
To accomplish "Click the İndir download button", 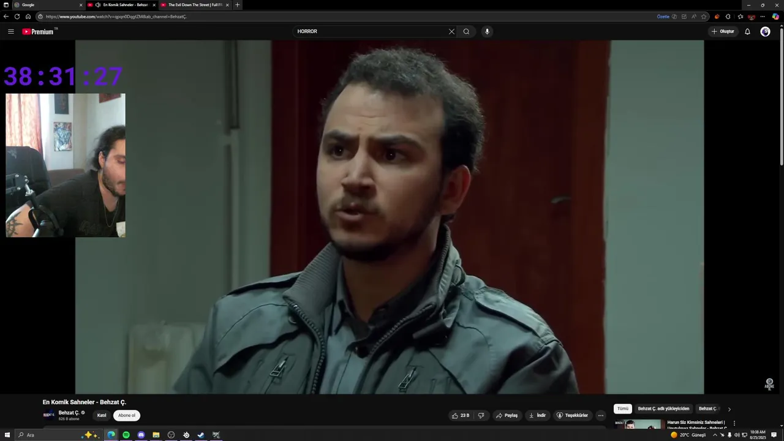I will tap(537, 415).
